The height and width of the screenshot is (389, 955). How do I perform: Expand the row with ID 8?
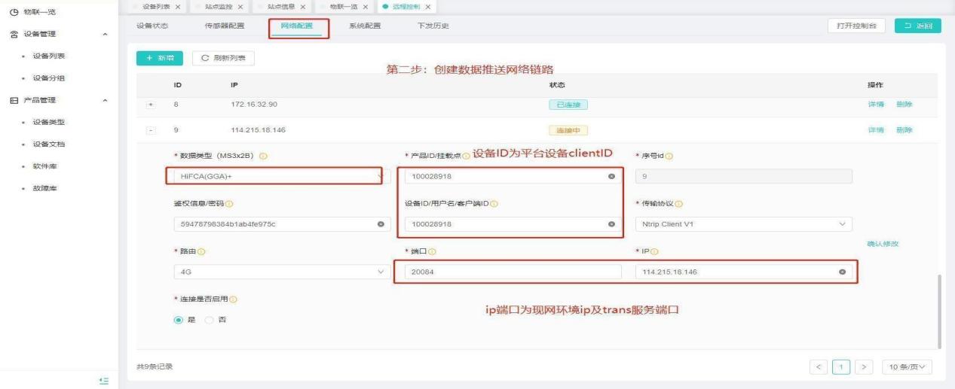click(152, 105)
